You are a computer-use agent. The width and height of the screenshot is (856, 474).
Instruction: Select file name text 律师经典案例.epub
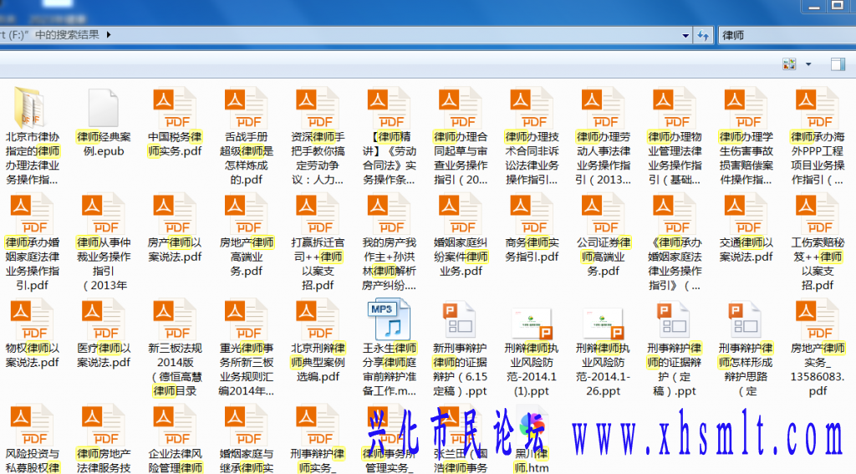[104, 144]
